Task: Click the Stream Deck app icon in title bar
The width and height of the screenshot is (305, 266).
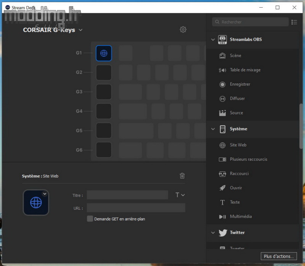Action: (x=8, y=7)
